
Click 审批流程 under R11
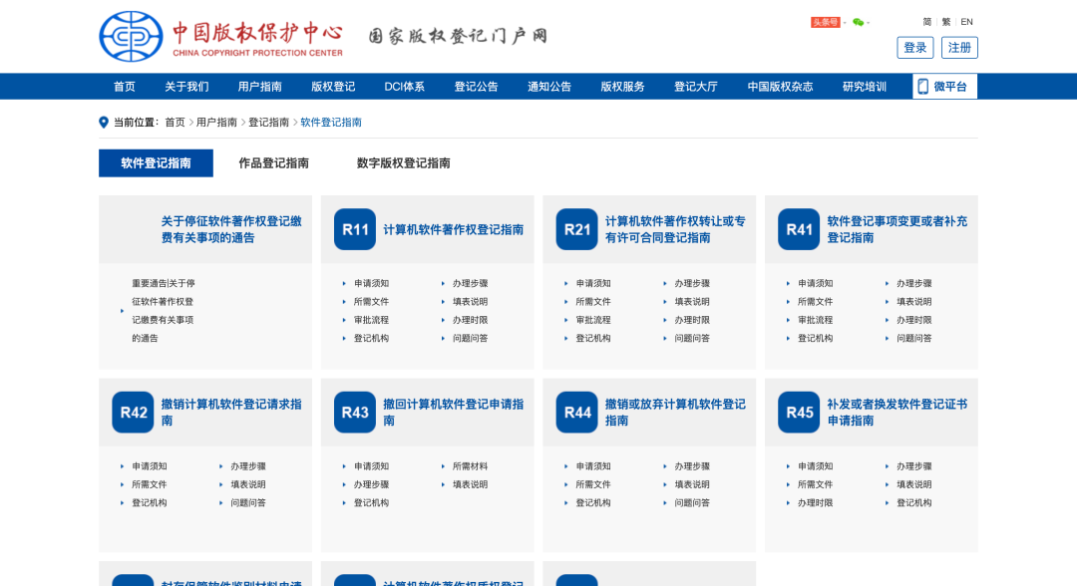pyautogui.click(x=371, y=320)
